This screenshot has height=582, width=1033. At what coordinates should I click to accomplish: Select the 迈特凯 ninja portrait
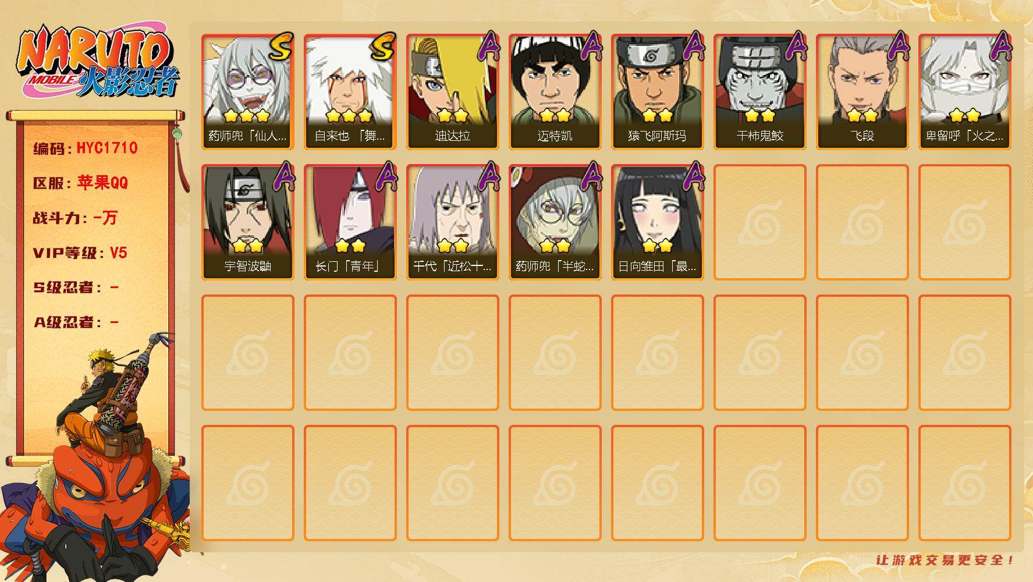[555, 91]
